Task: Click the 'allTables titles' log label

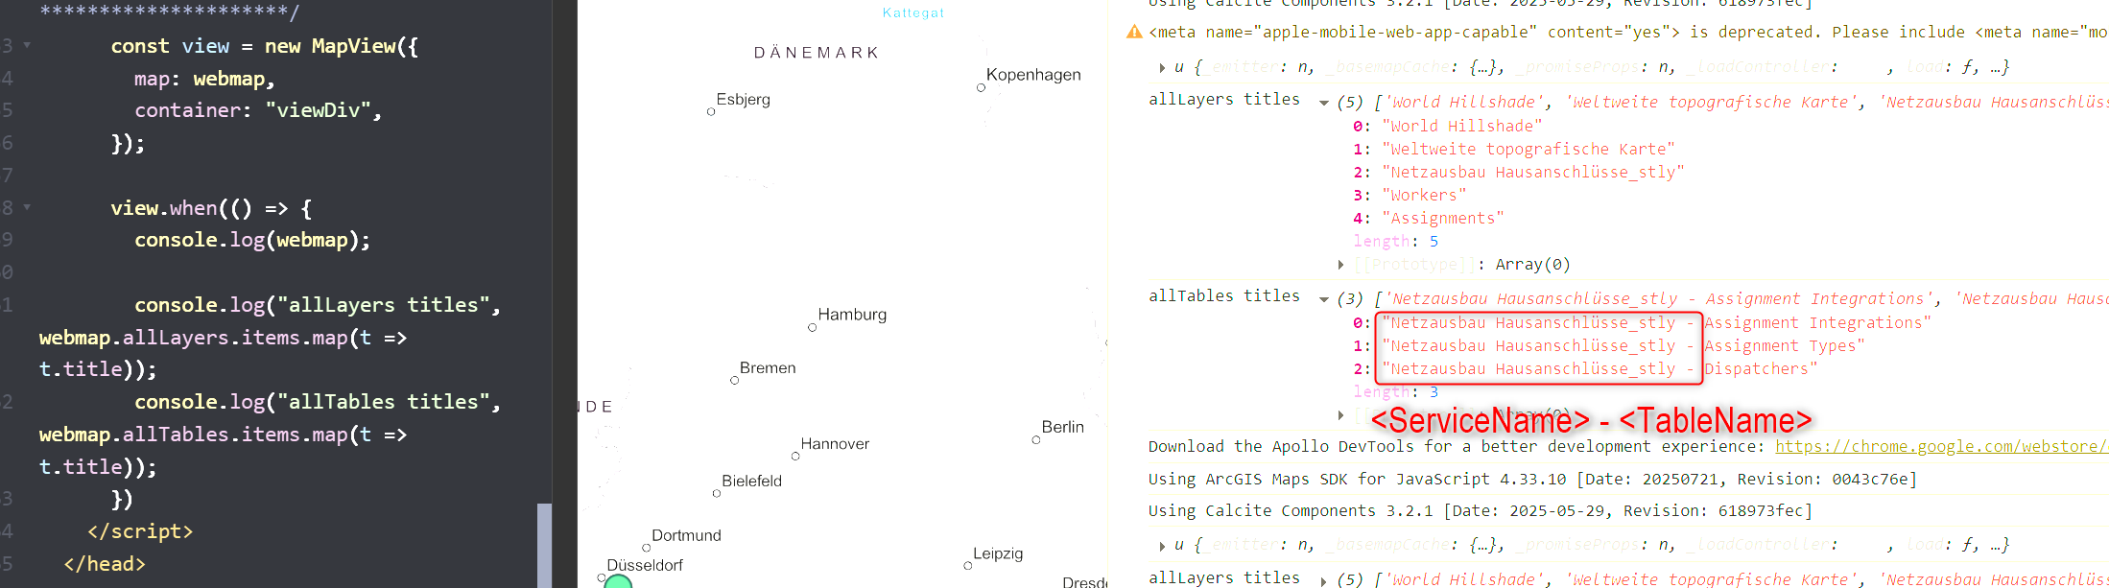Action: point(1224,295)
